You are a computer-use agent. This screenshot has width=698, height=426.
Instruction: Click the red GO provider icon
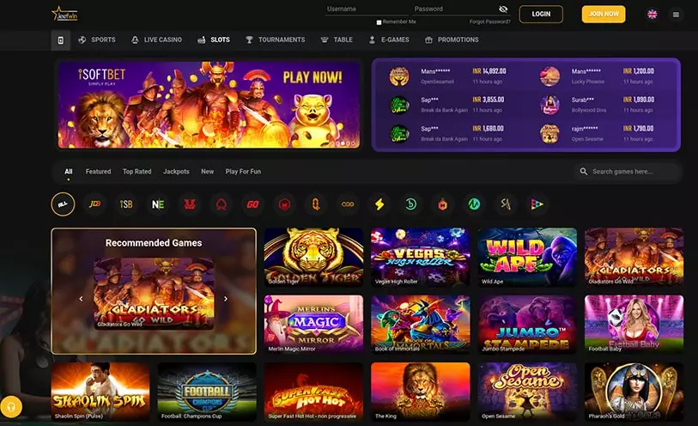(x=253, y=204)
